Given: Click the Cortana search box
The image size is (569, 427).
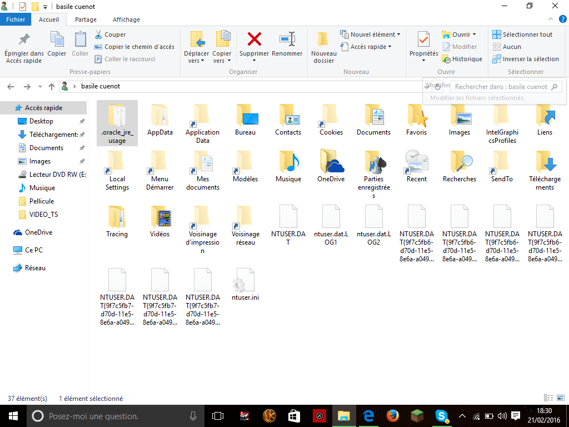Looking at the screenshot, I should point(114,416).
